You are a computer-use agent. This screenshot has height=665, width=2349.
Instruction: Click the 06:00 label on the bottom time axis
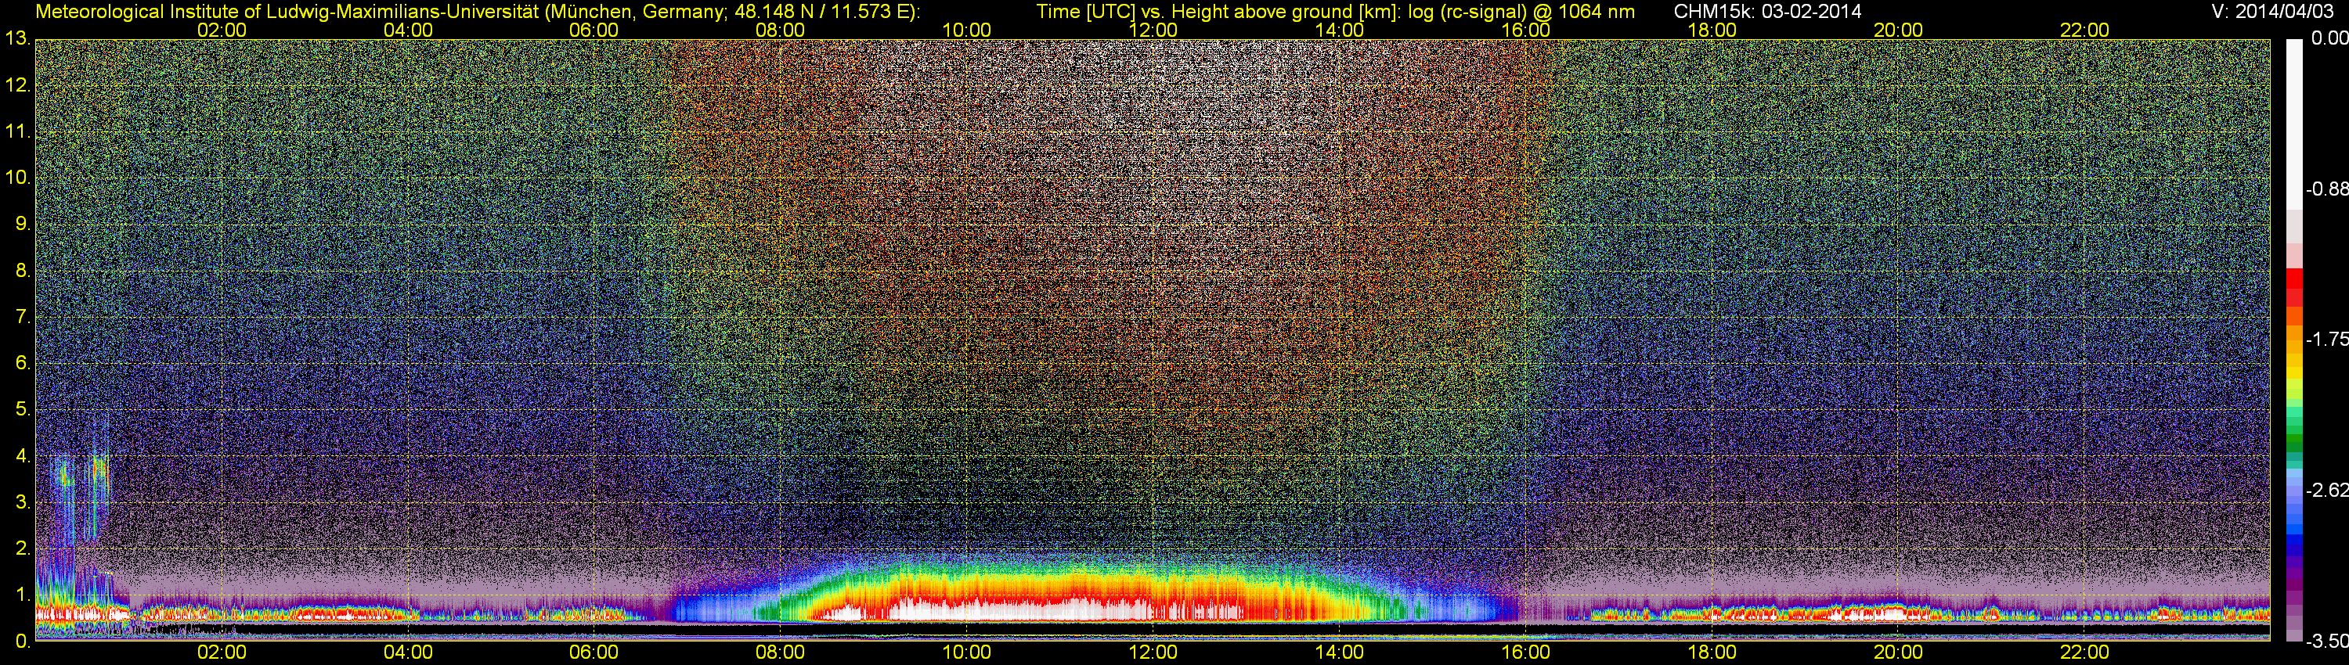tap(594, 652)
